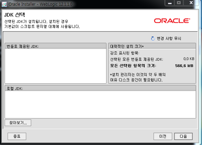Select the 0.0 KB bundled JDK size
Viewport: 202px width, 145px height.
point(189,59)
